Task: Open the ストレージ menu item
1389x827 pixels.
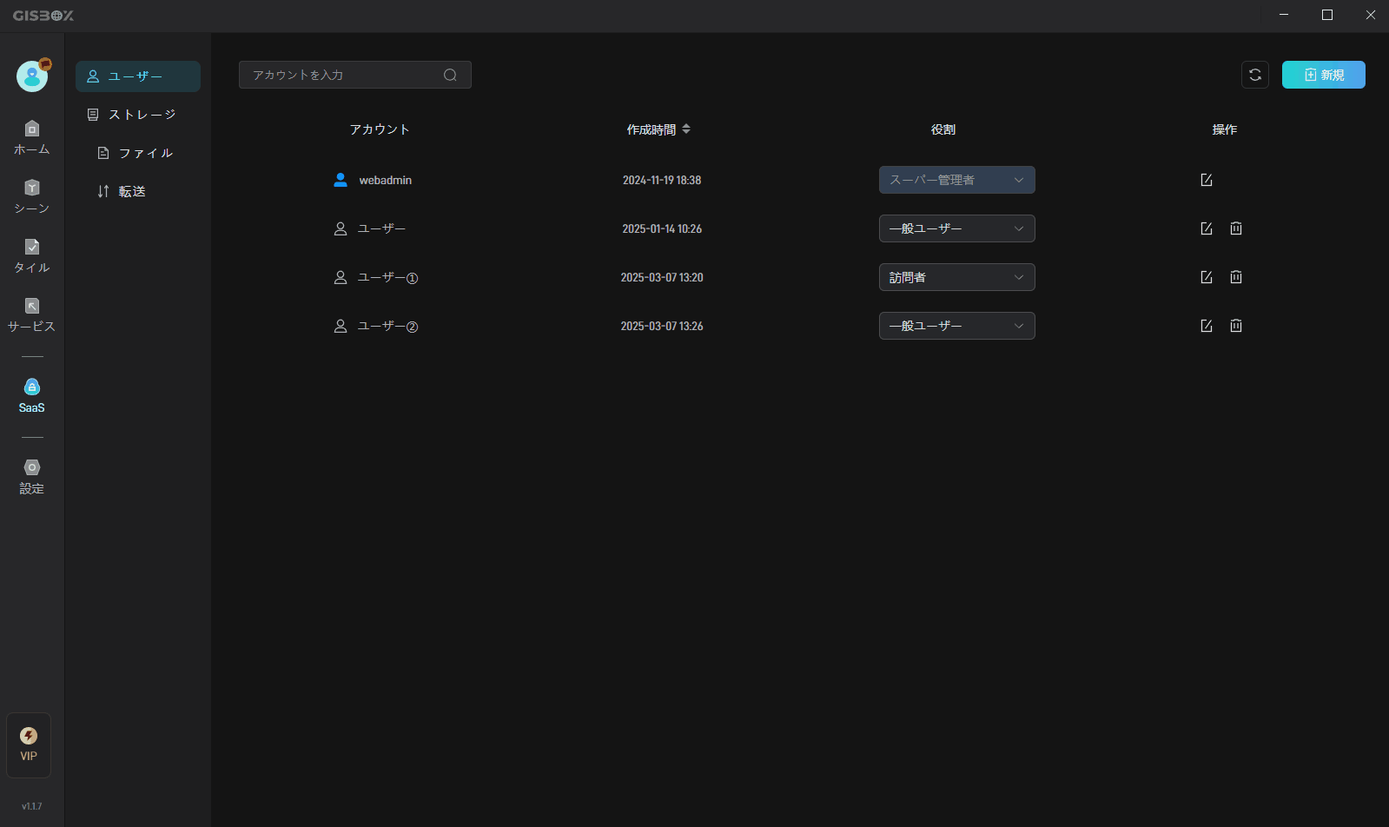Action: [138, 115]
